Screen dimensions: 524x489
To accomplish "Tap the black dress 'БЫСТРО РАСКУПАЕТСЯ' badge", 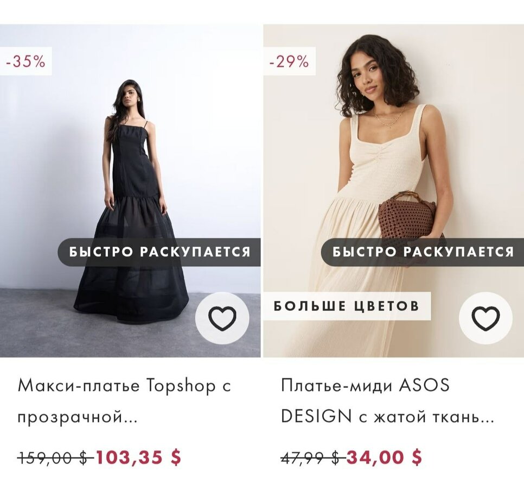I will tap(159, 252).
